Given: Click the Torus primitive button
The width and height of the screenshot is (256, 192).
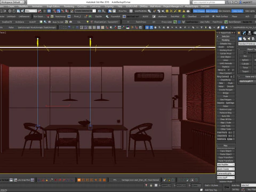Looking at the screenshot, I should (x=245, y=68).
